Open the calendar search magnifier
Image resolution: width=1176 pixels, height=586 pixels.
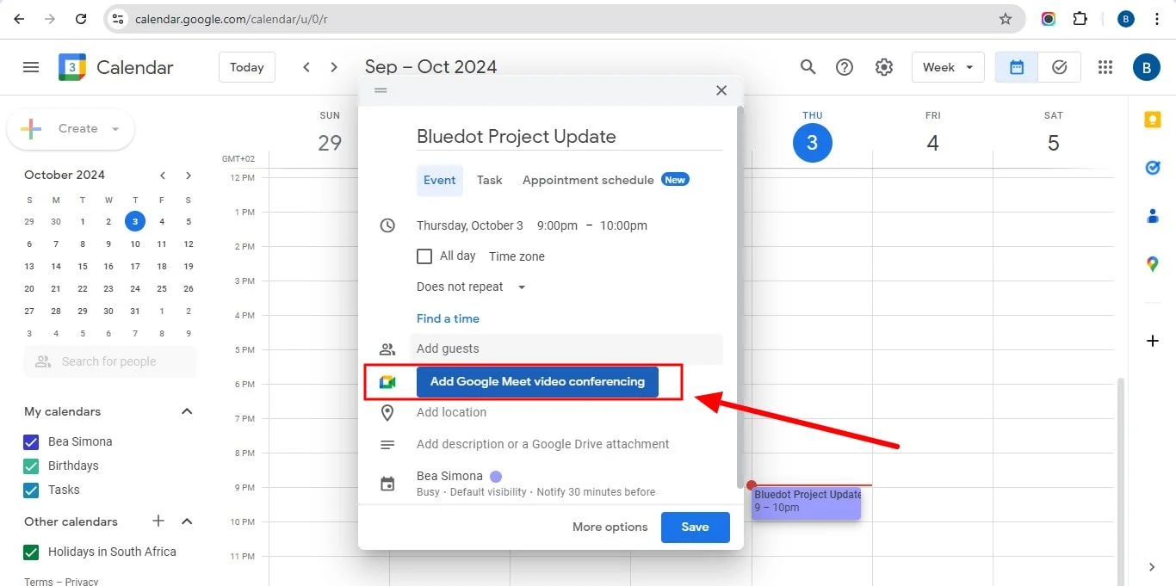click(808, 67)
